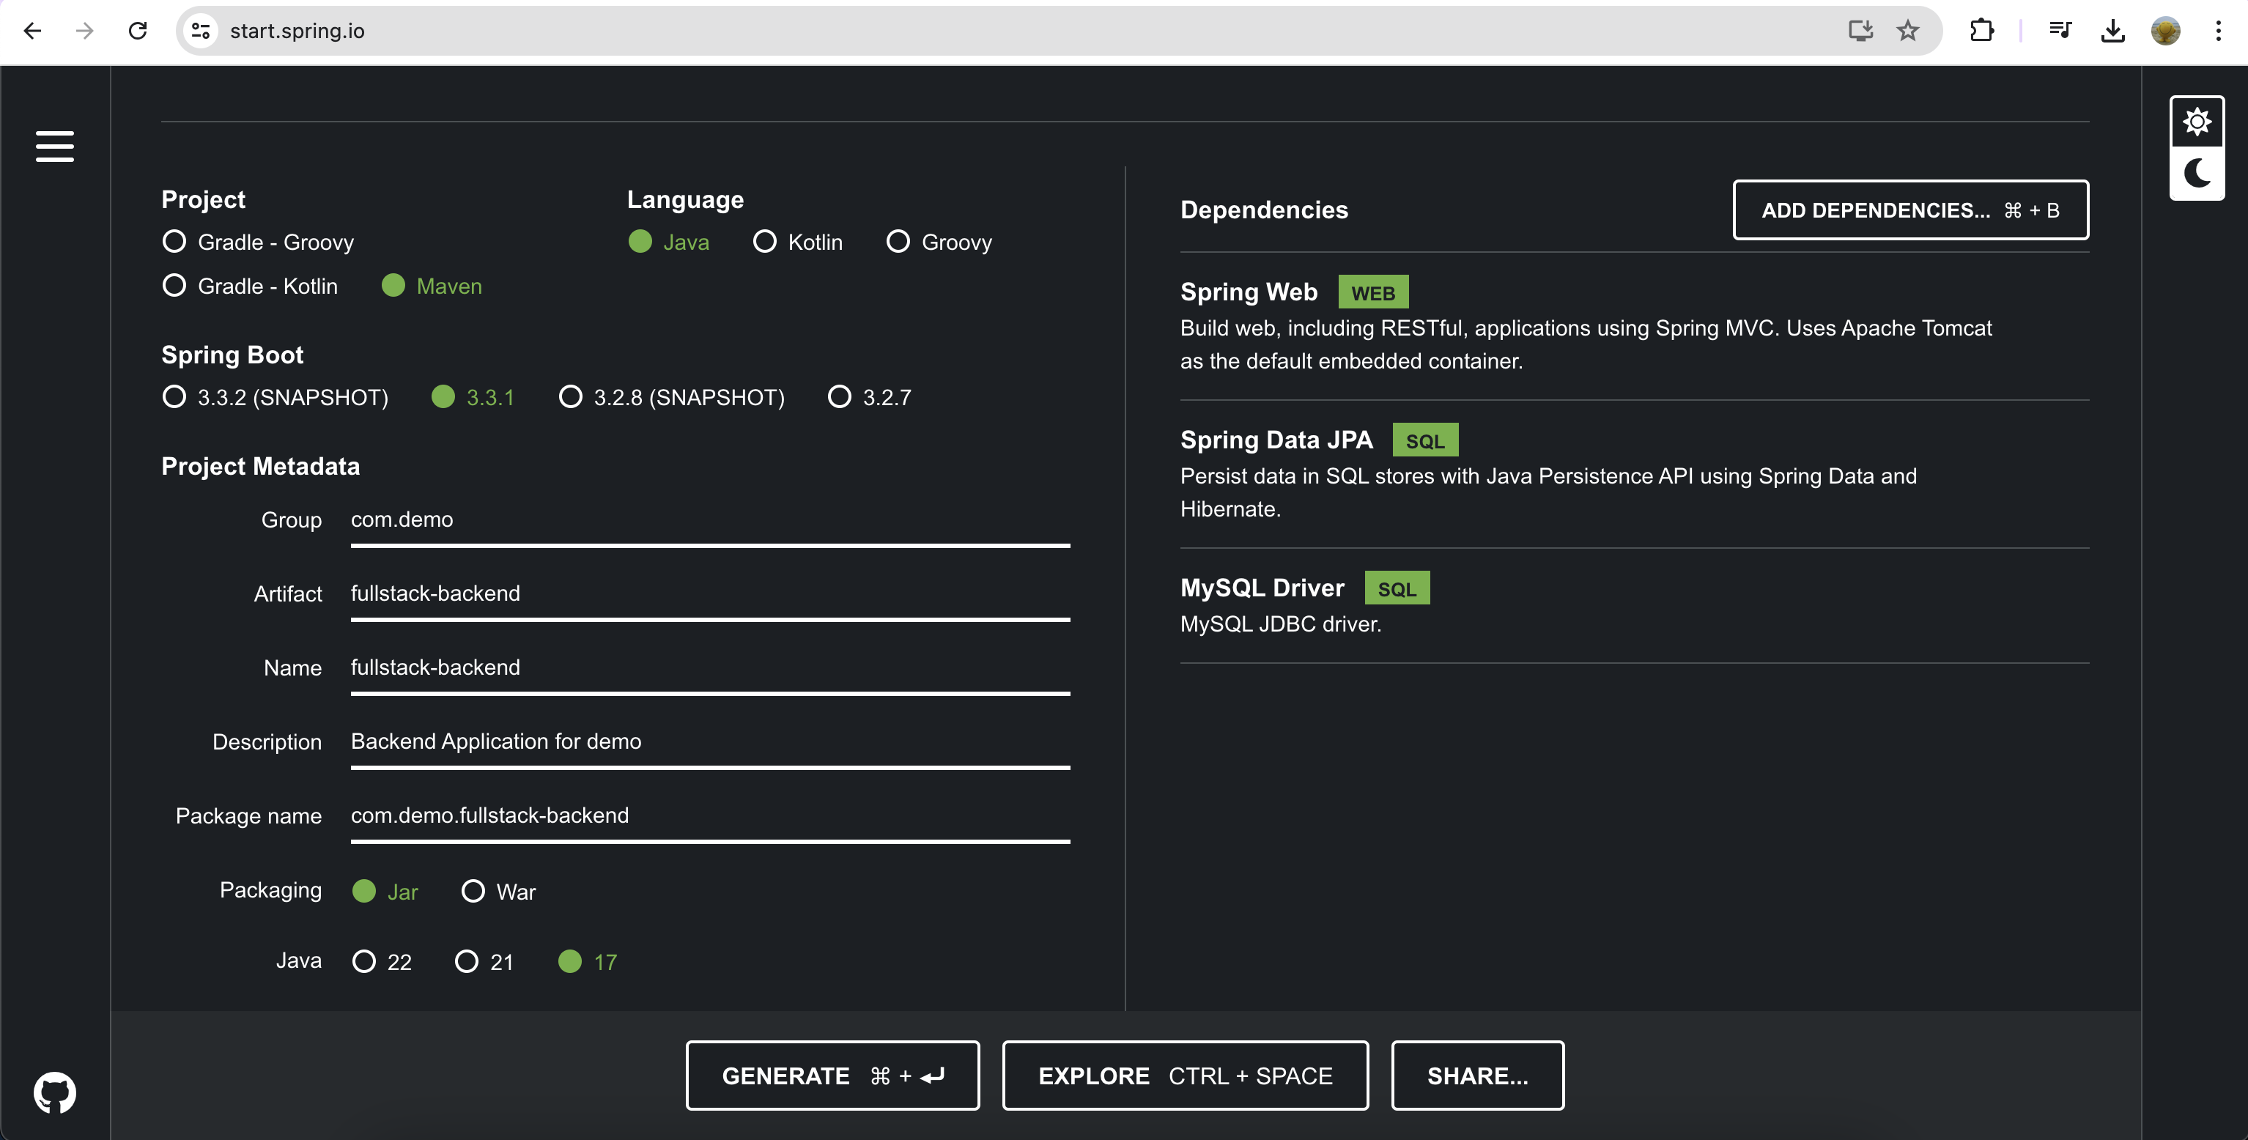The width and height of the screenshot is (2248, 1140).
Task: Open the GitHub logo link
Action: click(x=54, y=1092)
